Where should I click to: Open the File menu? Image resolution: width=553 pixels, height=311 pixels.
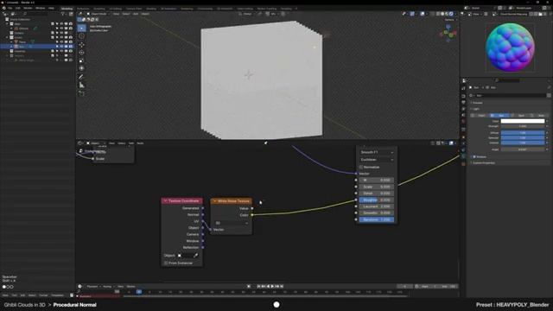[x=10, y=8]
